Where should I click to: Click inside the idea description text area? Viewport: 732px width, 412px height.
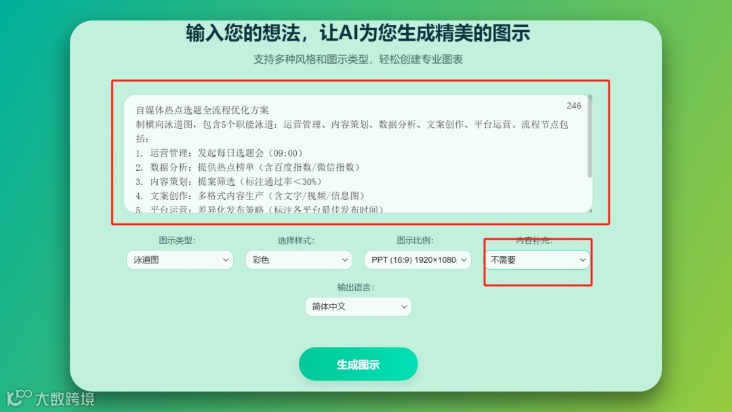coord(358,154)
